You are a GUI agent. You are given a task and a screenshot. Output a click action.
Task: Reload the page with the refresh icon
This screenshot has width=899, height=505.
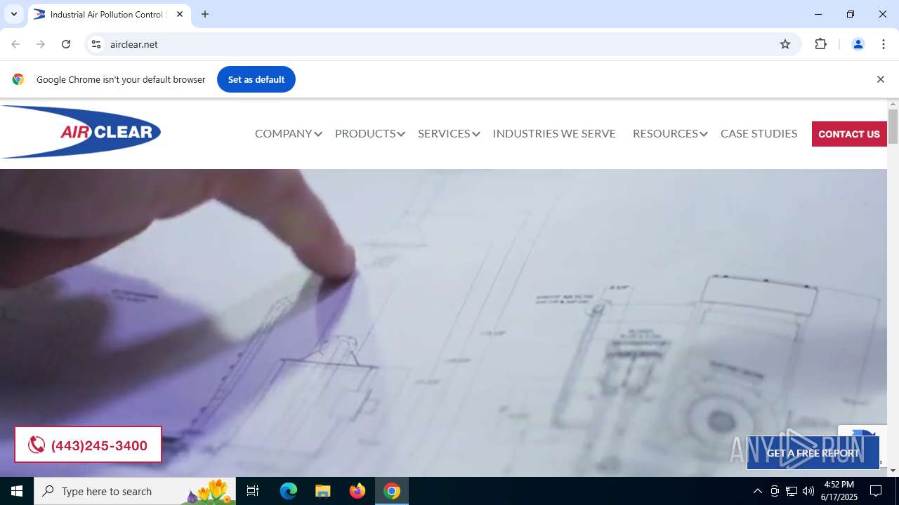66,44
